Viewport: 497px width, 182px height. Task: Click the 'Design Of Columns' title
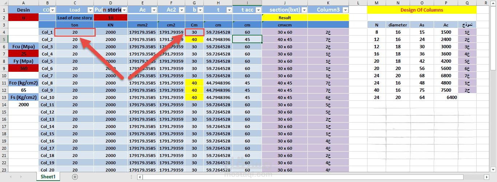(422, 10)
